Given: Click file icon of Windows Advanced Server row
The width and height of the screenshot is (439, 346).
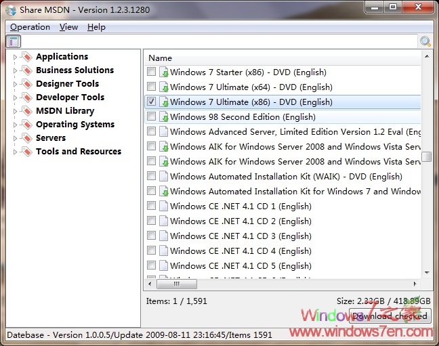Looking at the screenshot, I should [x=163, y=131].
